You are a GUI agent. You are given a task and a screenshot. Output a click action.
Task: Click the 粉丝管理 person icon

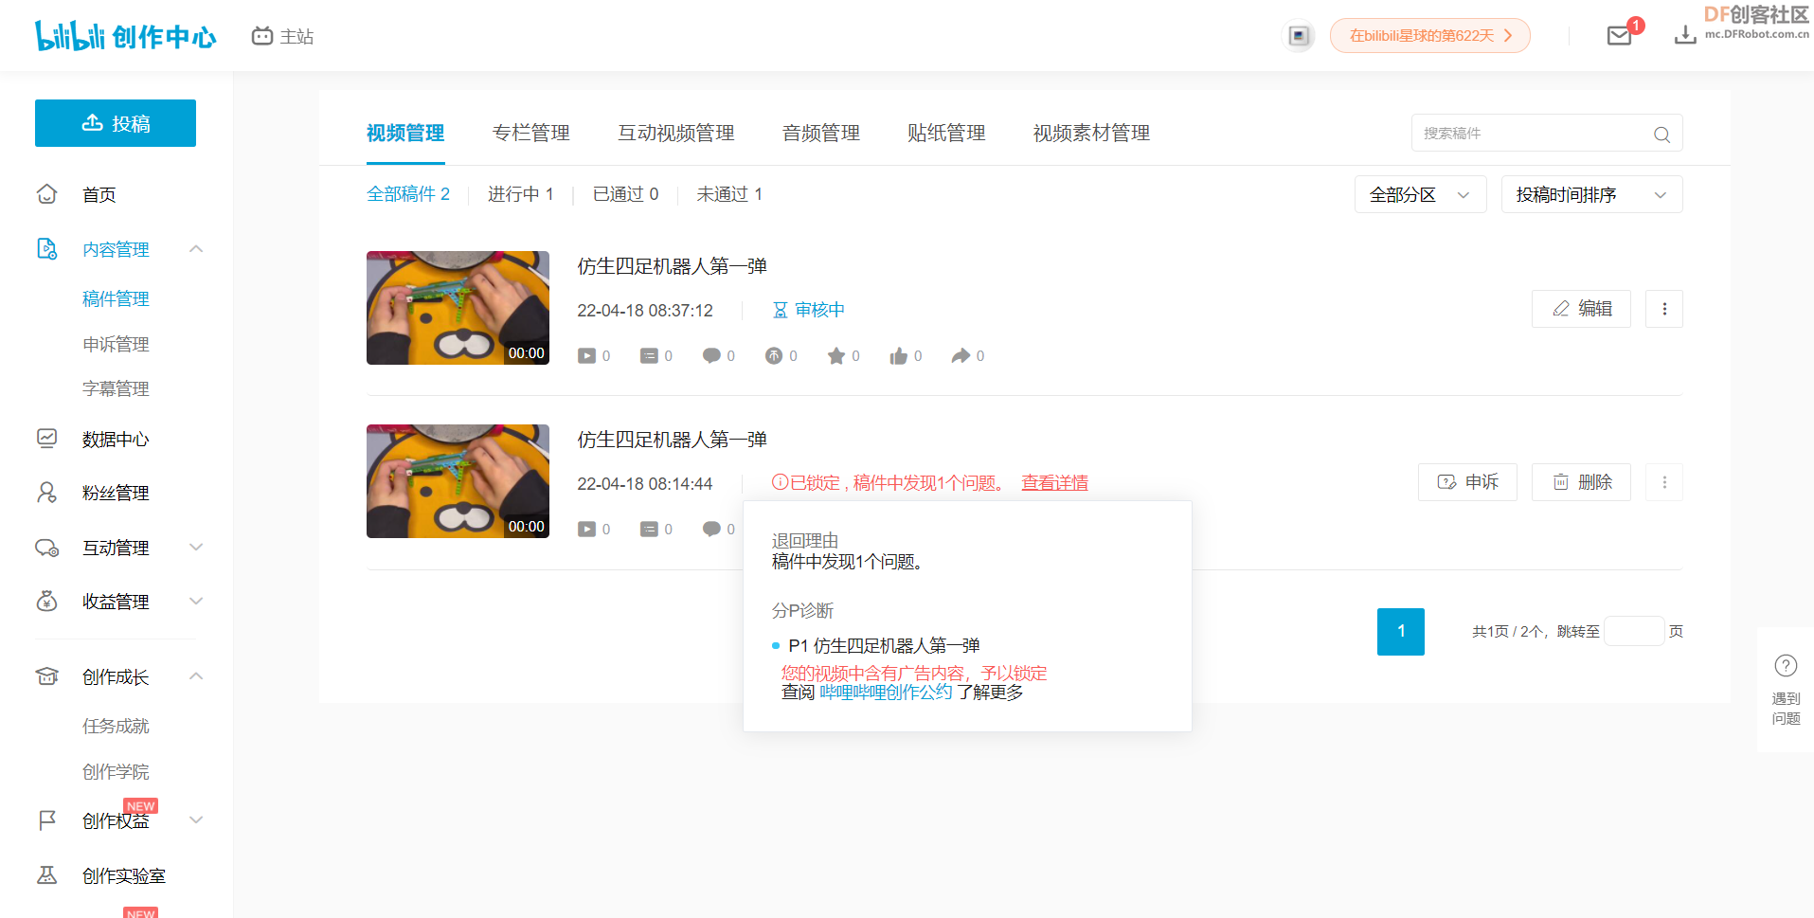(46, 493)
